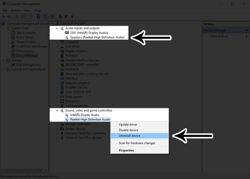The height and width of the screenshot is (179, 250).
Task: Expand the Display adapters category
Action: tap(57, 51)
